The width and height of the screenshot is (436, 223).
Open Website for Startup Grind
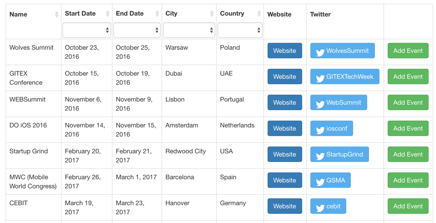point(285,154)
